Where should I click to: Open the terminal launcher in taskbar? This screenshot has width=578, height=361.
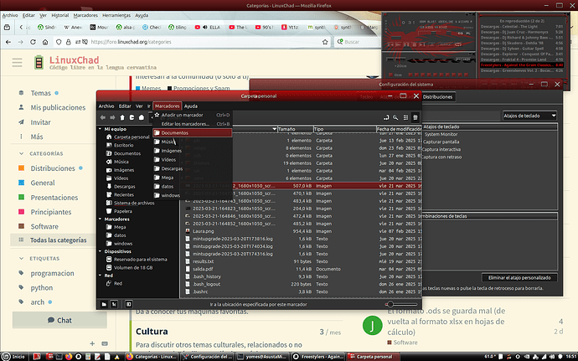59,357
